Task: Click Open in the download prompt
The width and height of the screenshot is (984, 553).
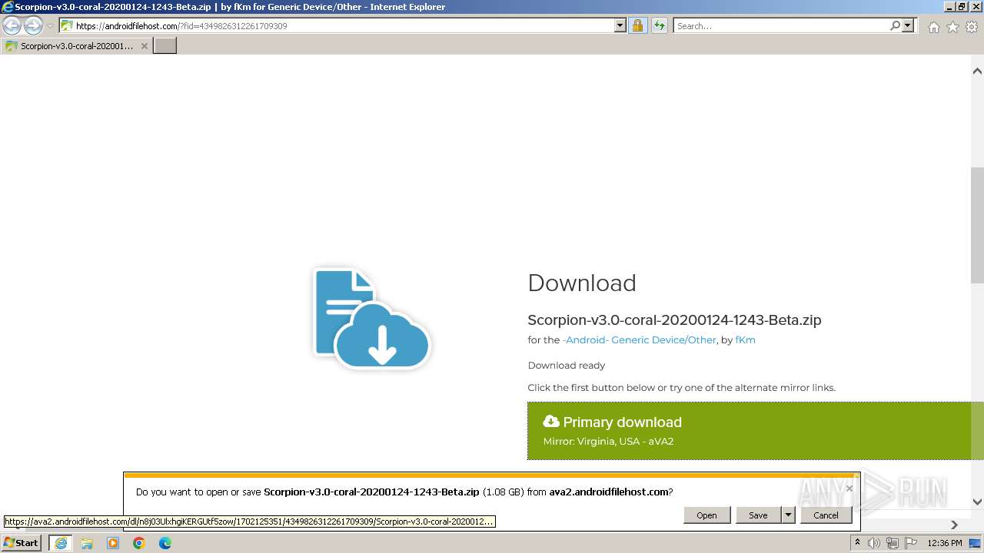Action: [706, 515]
